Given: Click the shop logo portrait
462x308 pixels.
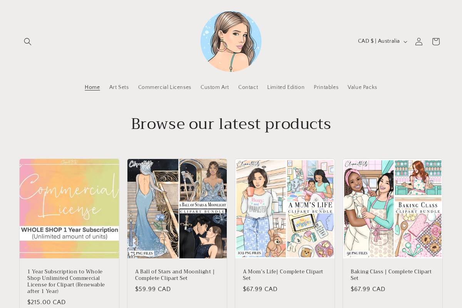Looking at the screenshot, I should click(x=231, y=41).
